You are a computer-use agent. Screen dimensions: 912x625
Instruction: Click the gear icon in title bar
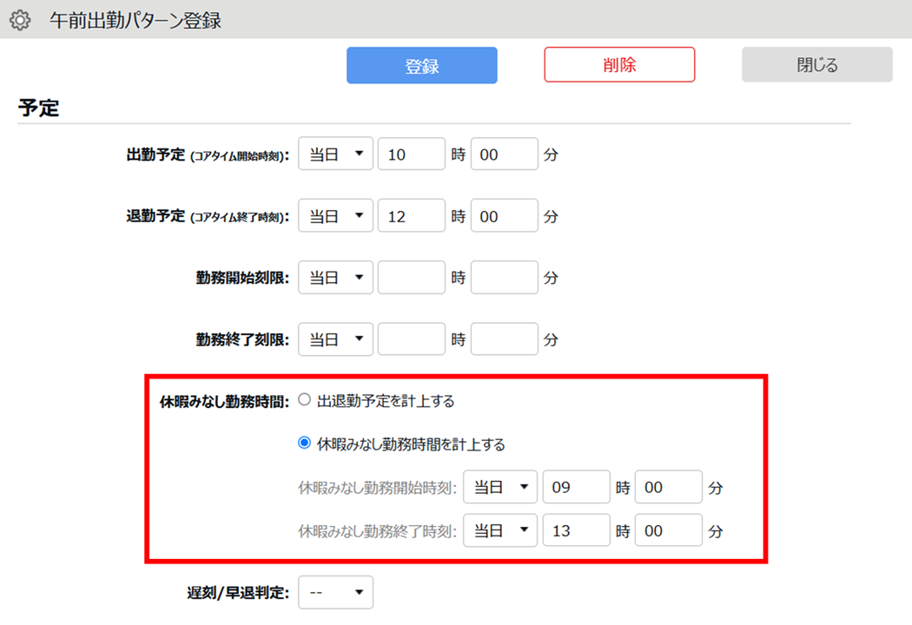[x=19, y=20]
